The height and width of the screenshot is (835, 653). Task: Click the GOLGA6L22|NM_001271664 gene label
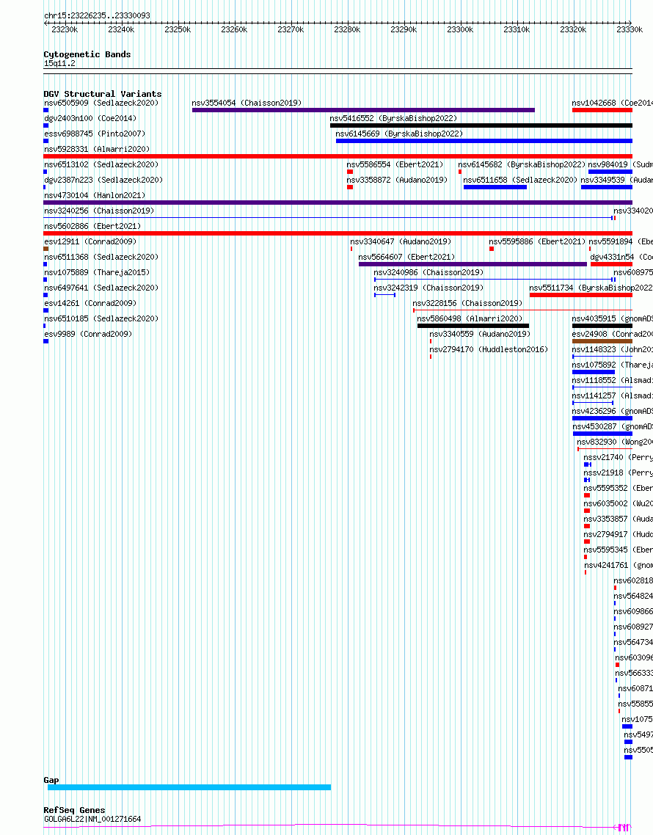pos(92,819)
